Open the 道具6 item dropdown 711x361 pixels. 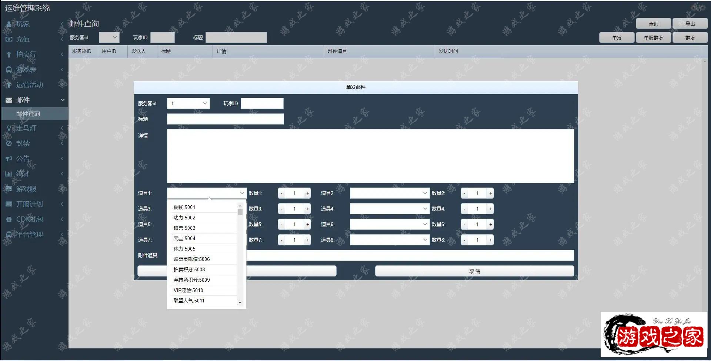coord(389,225)
